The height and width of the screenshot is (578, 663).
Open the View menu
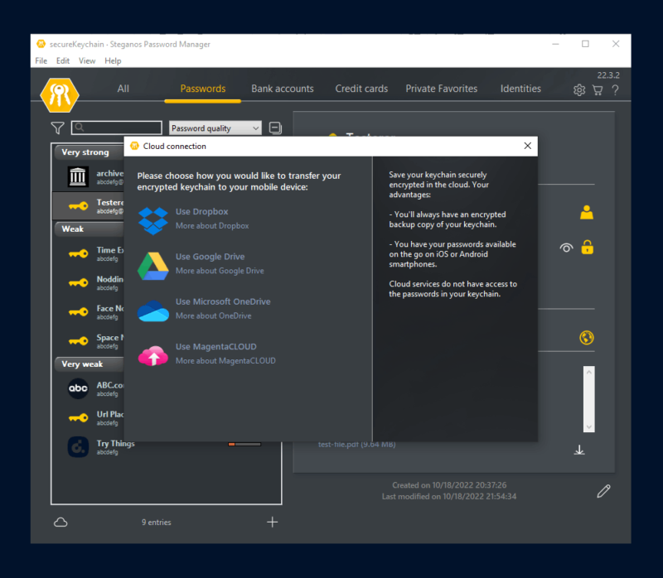tap(87, 60)
